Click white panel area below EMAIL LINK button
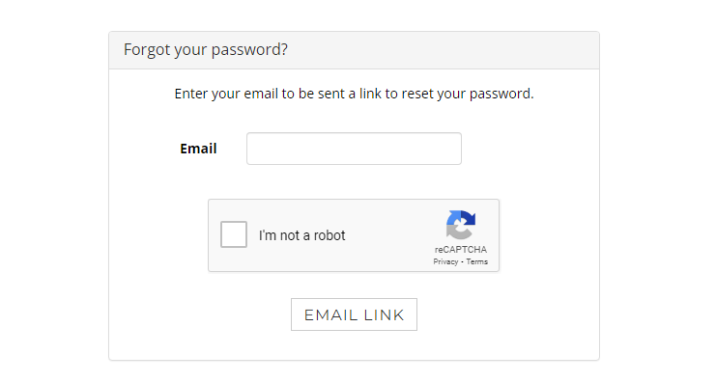716x382 pixels. 354,345
